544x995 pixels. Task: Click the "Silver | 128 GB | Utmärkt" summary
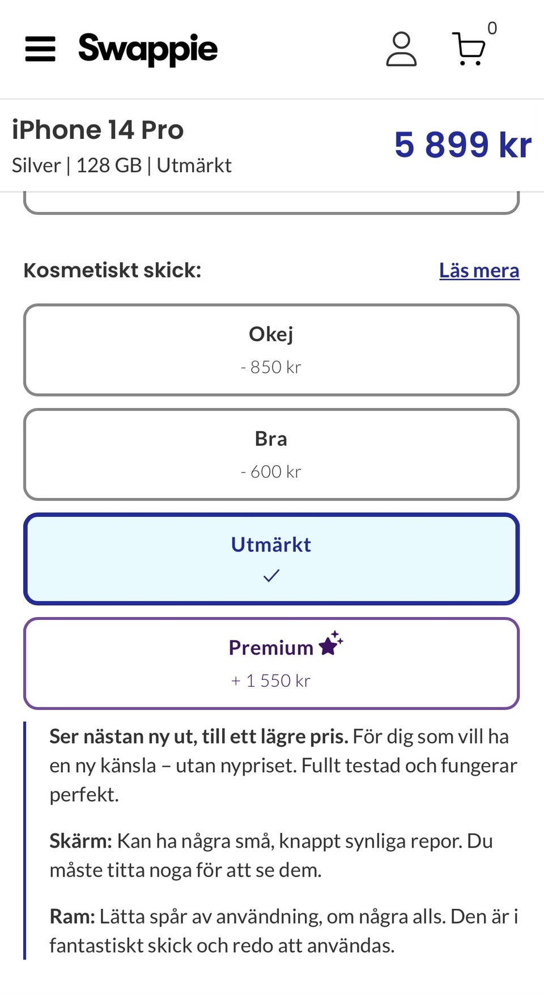click(122, 165)
